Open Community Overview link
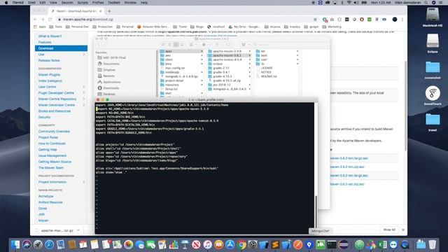The image size is (448, 252). tap(54, 132)
